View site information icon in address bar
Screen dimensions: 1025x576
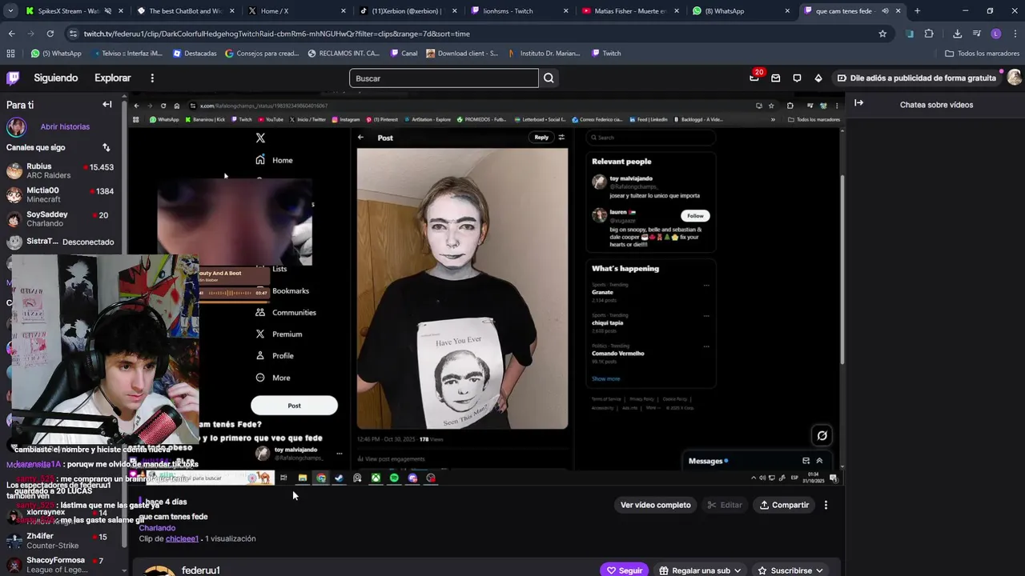(x=74, y=34)
